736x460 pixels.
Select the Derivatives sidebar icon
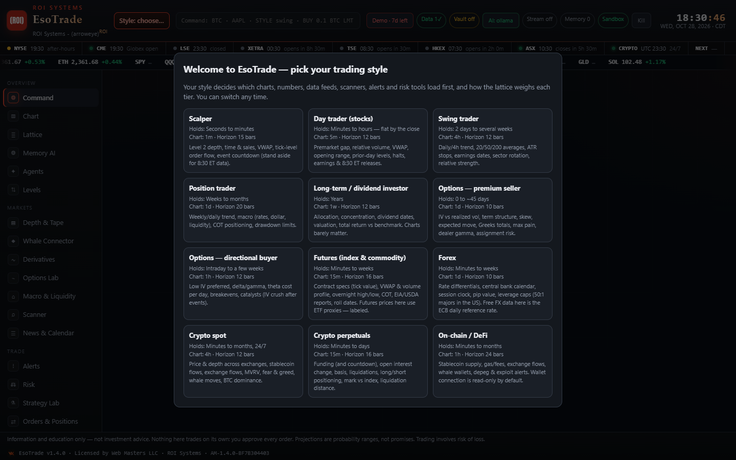[13, 259]
